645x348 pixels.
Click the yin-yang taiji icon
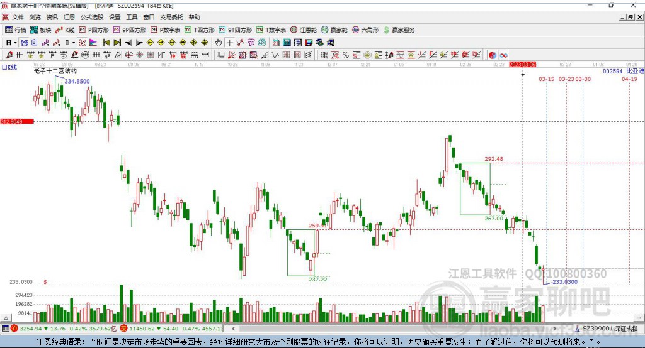tap(493, 55)
